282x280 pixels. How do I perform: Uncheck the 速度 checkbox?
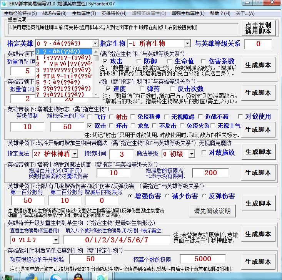(108, 89)
